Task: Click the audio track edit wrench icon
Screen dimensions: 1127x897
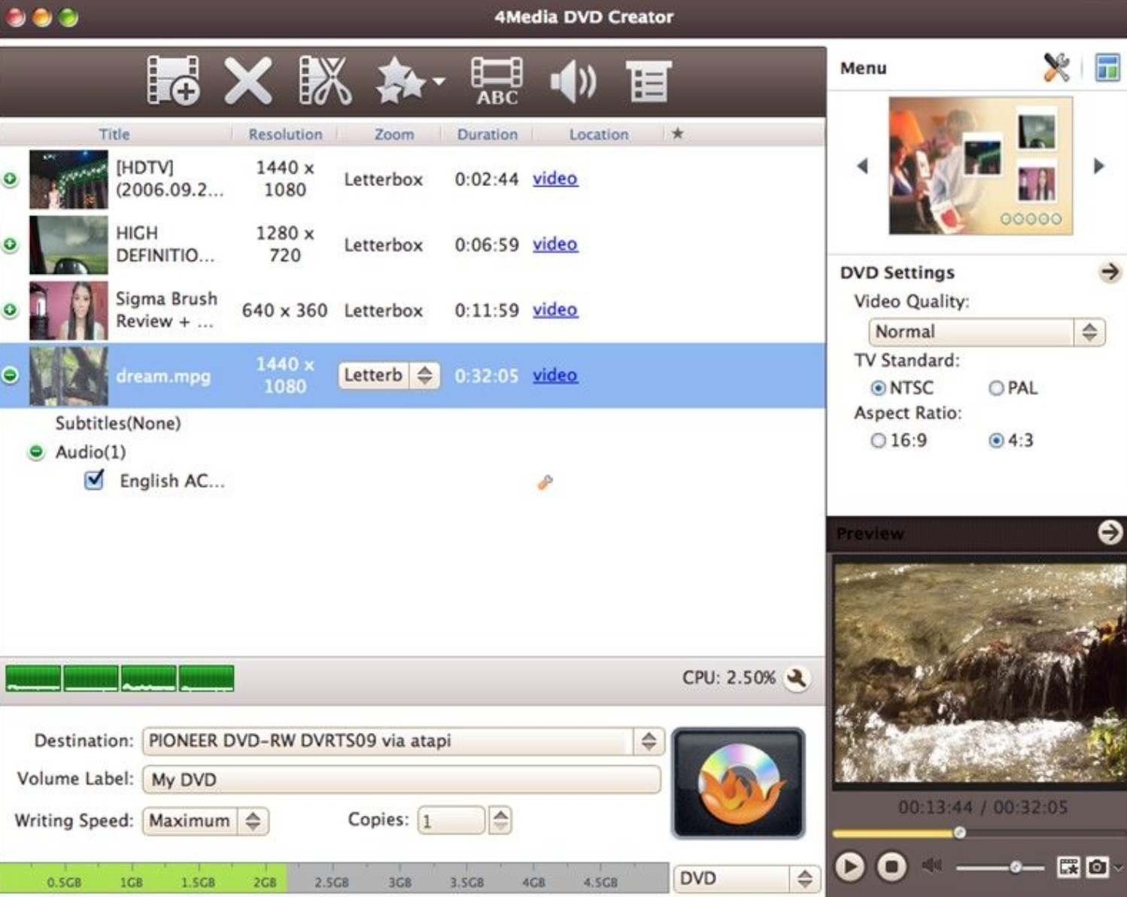Action: click(x=545, y=482)
